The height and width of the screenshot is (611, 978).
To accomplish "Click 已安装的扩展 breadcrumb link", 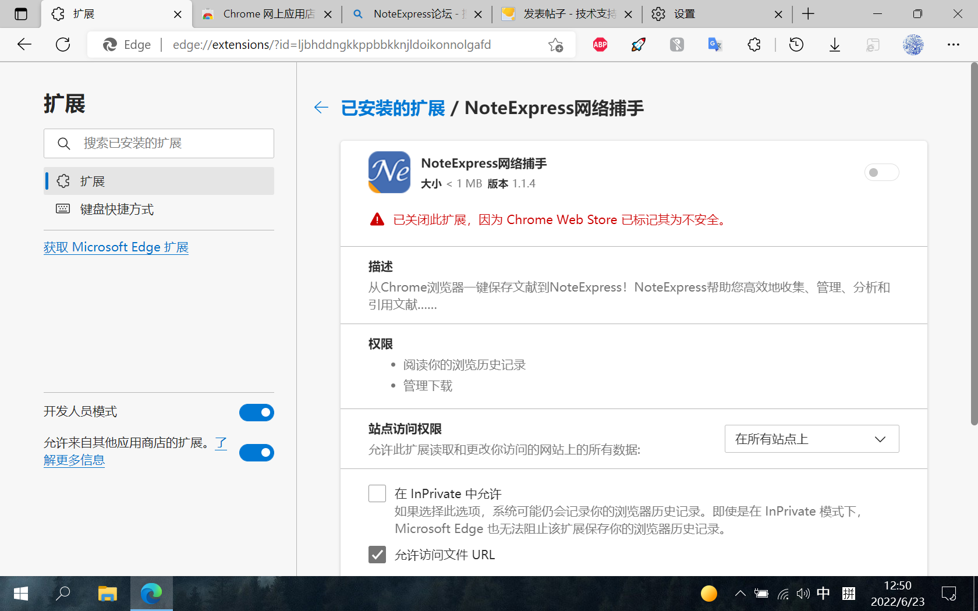I will coord(393,108).
